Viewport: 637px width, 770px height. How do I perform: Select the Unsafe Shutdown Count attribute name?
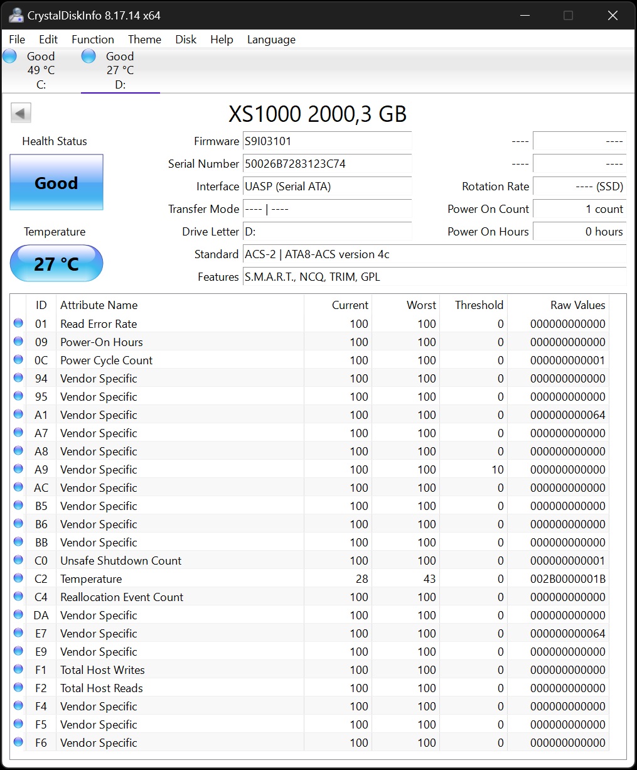[x=121, y=561]
